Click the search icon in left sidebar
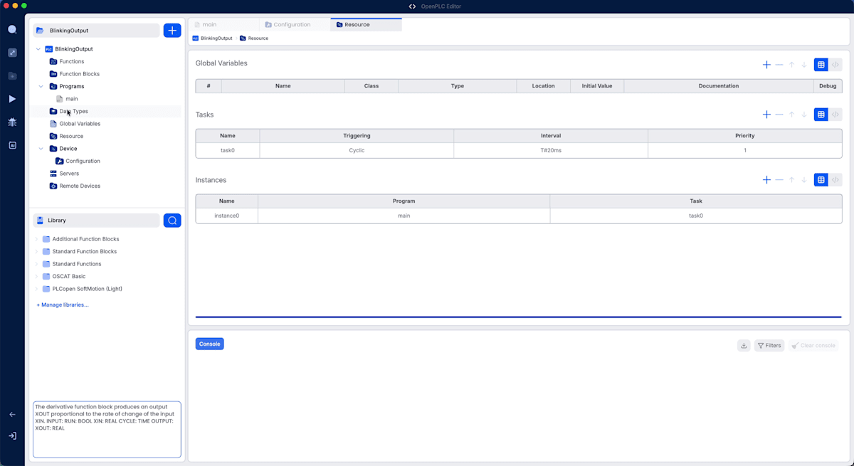Viewport: 854px width, 466px height. (x=12, y=30)
